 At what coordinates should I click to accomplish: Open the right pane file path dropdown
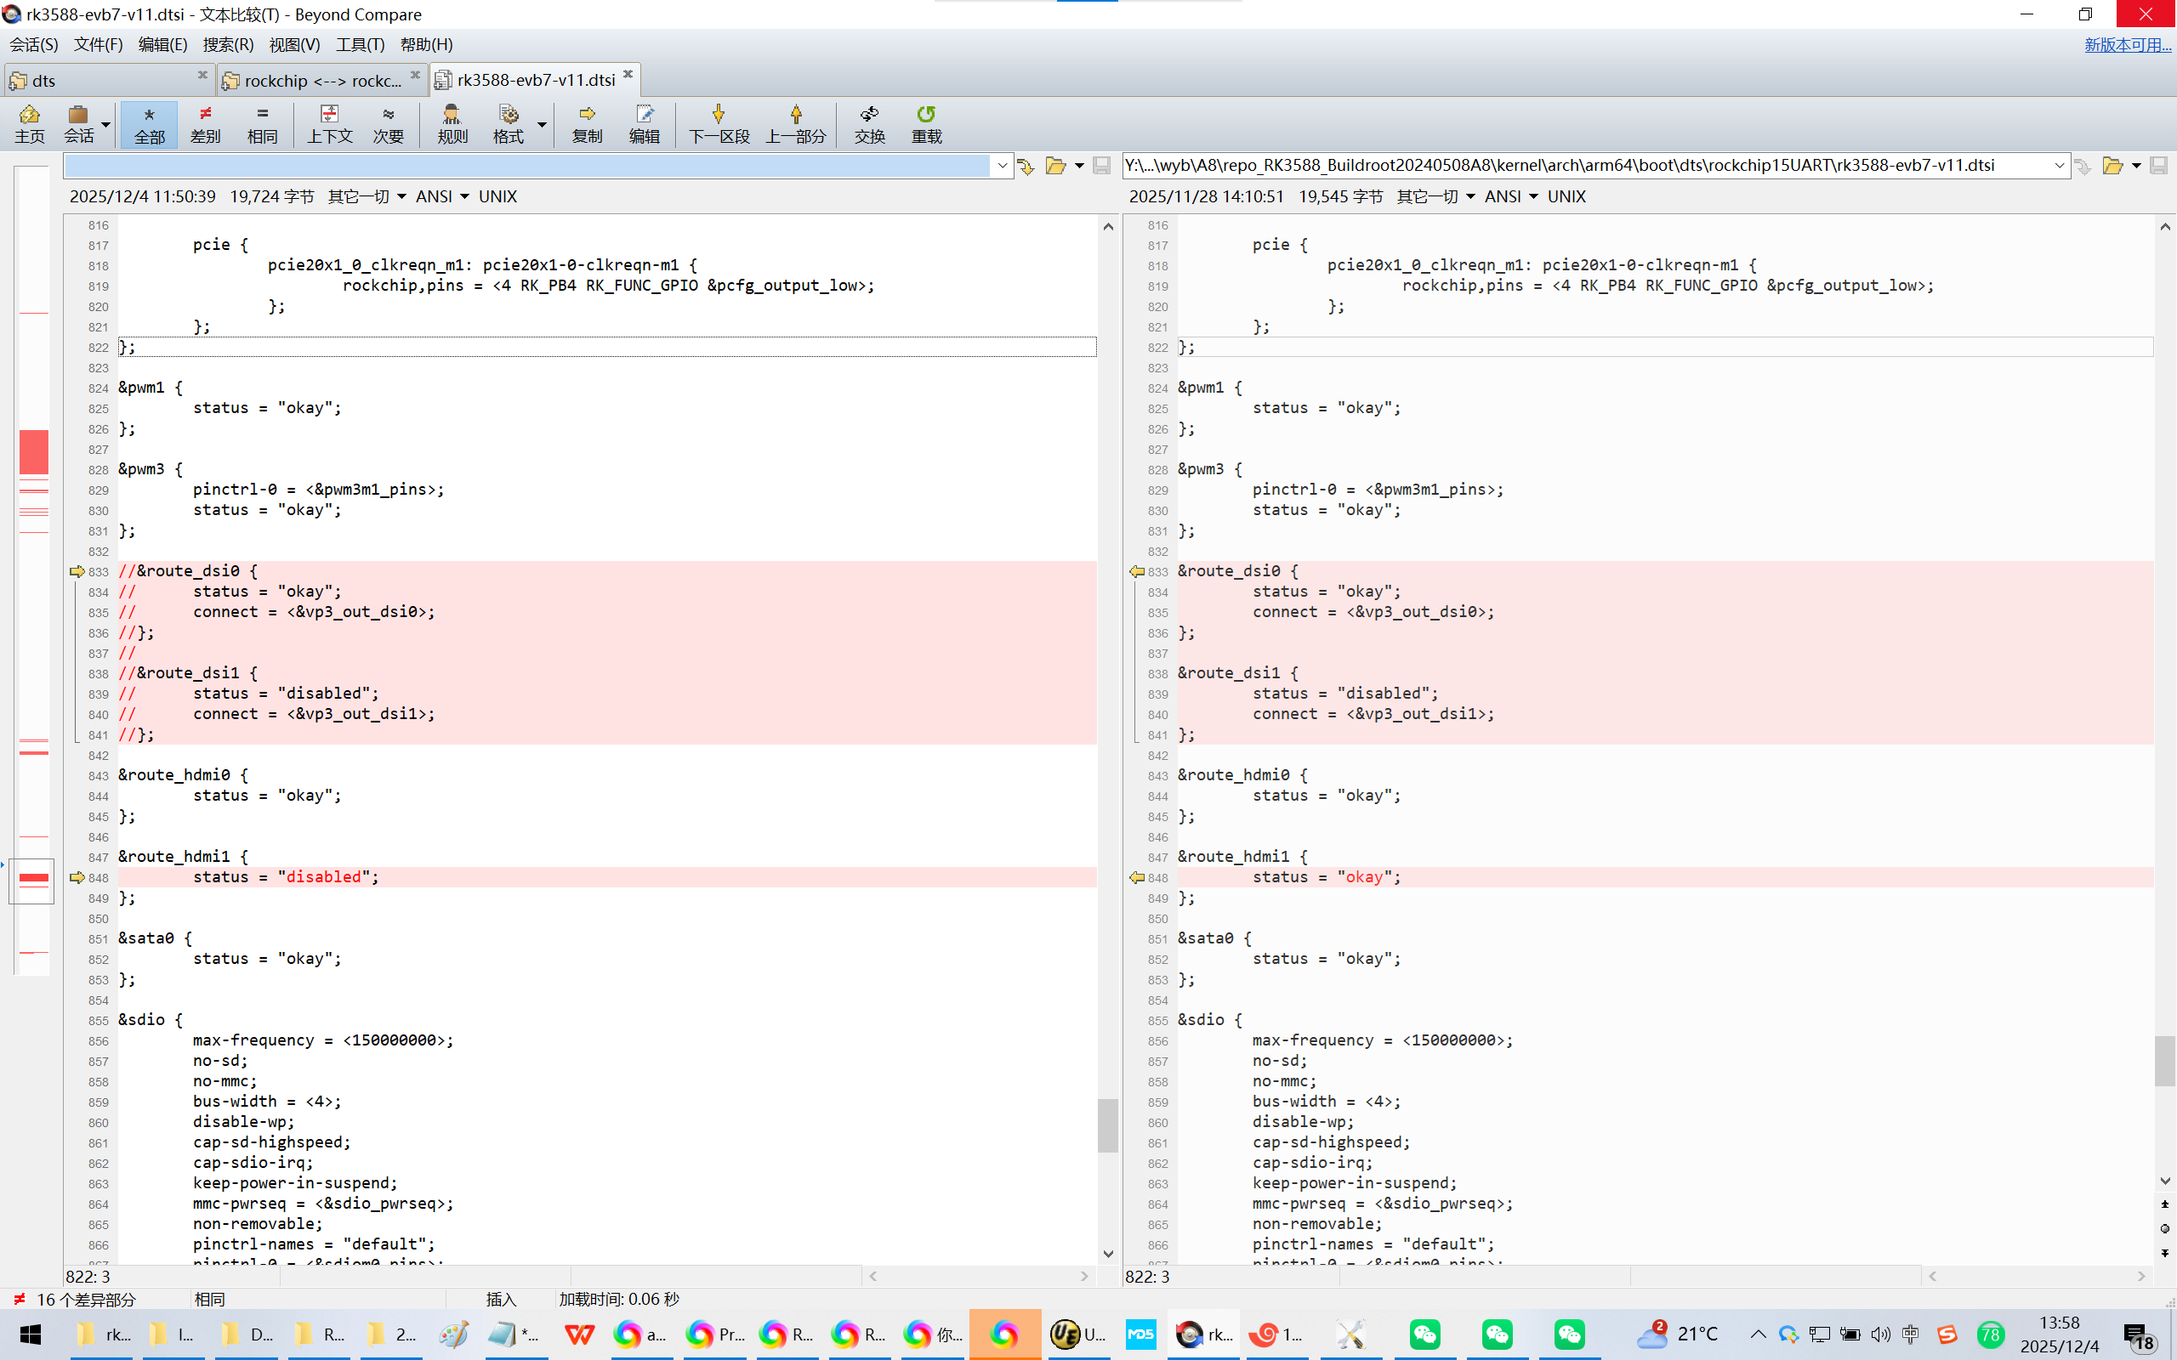coord(2059,166)
